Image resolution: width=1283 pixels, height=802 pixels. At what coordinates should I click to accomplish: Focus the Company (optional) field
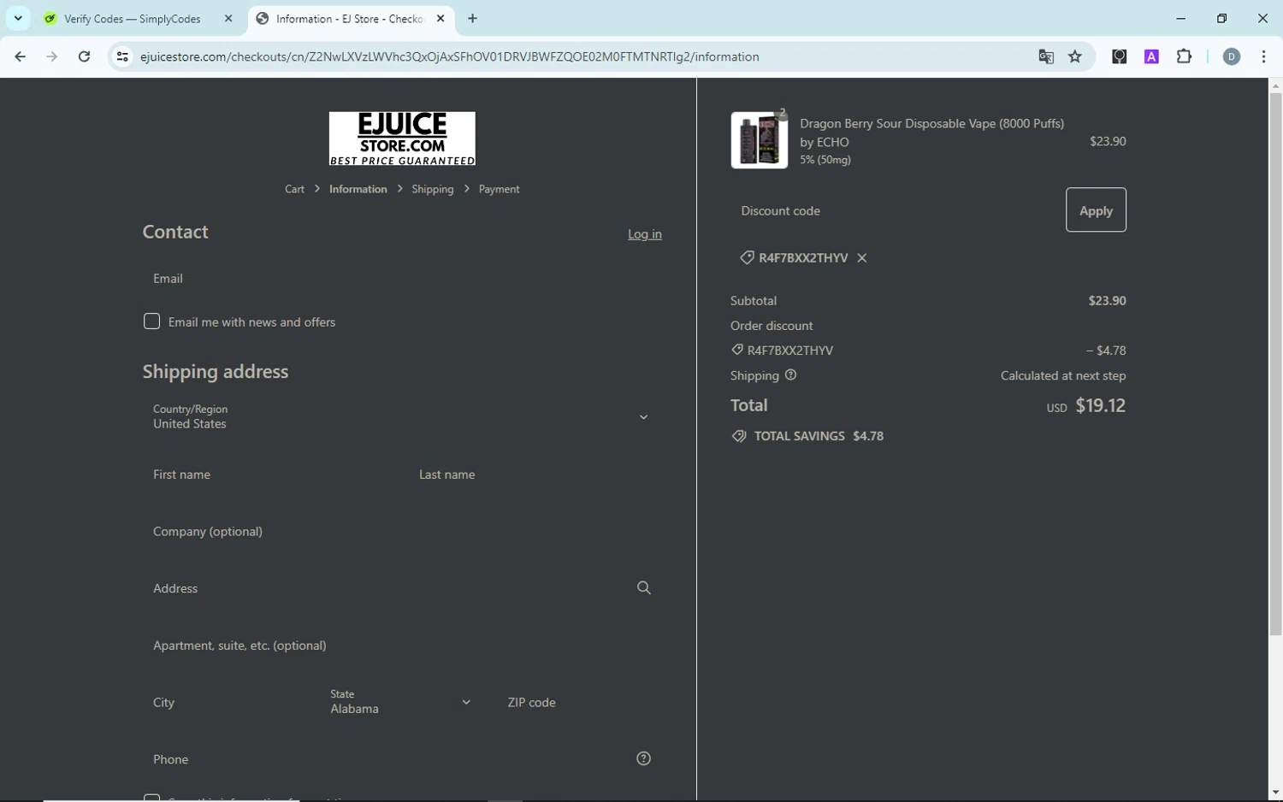[x=402, y=532]
